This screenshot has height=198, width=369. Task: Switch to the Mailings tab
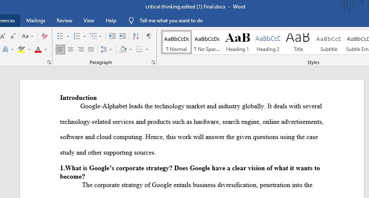[x=36, y=21]
